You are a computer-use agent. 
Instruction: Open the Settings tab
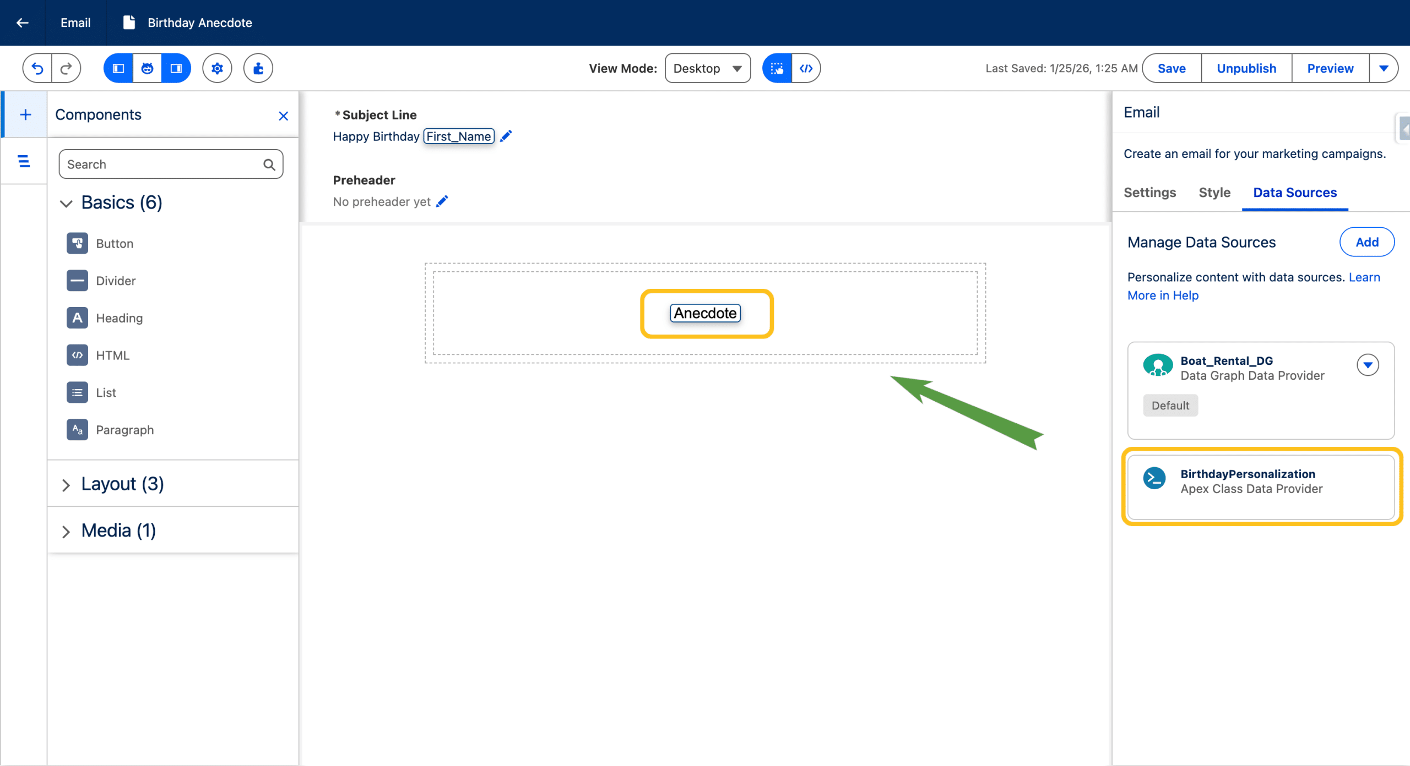[1149, 193]
